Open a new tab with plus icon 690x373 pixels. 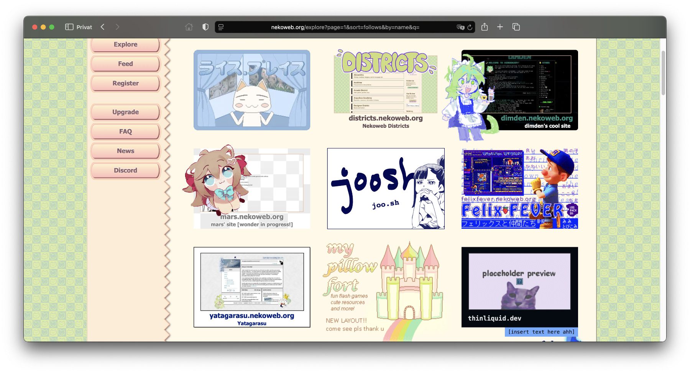pos(500,27)
